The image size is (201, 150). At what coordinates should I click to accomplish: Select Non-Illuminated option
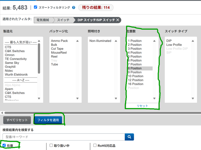click(x=100, y=41)
